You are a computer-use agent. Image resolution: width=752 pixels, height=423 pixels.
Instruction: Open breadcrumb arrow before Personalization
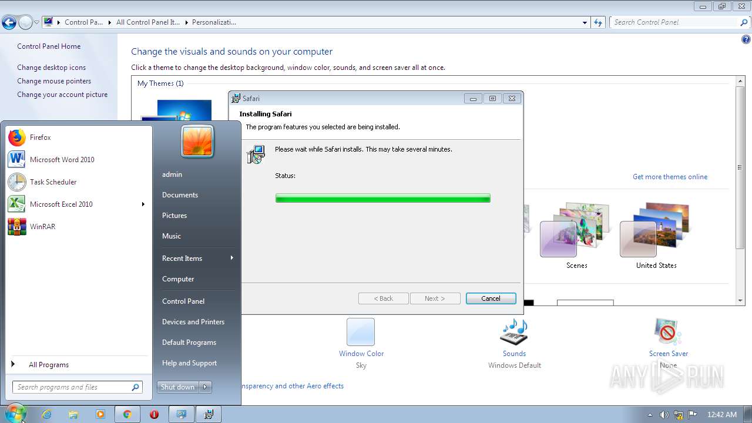coord(186,22)
